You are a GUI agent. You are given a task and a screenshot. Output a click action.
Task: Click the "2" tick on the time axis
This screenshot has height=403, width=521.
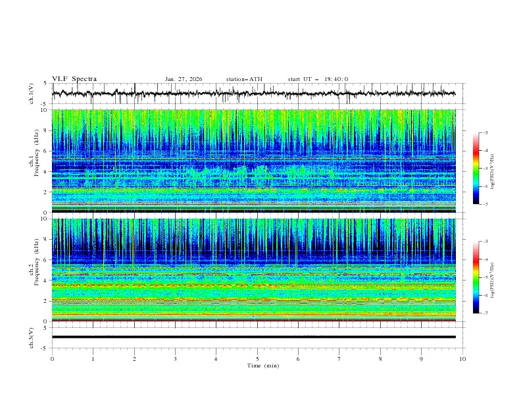134,359
